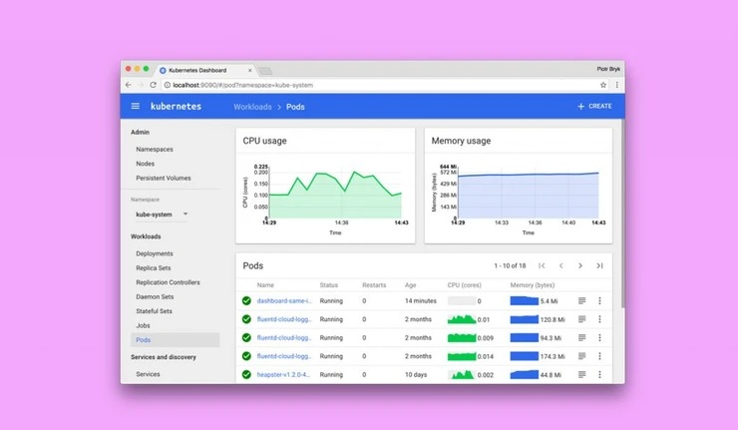The height and width of the screenshot is (430, 738).
Task: Click Status column header
Action: [x=328, y=285]
